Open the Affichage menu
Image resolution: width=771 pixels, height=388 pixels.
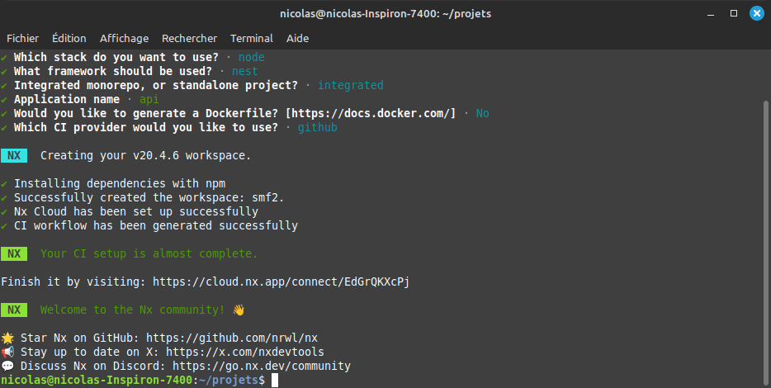(x=124, y=38)
